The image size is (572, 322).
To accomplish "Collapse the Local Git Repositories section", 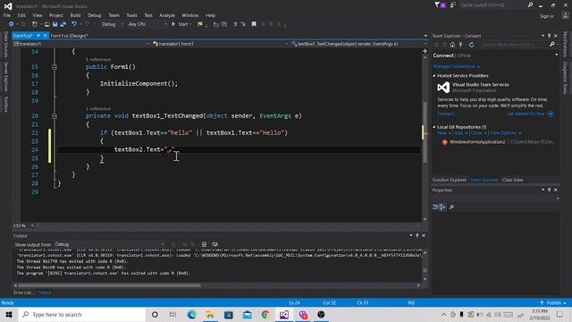I will 434,127.
